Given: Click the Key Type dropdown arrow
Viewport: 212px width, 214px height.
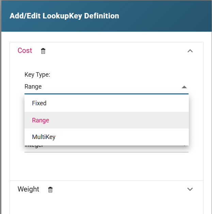Looking at the screenshot, I should point(184,87).
